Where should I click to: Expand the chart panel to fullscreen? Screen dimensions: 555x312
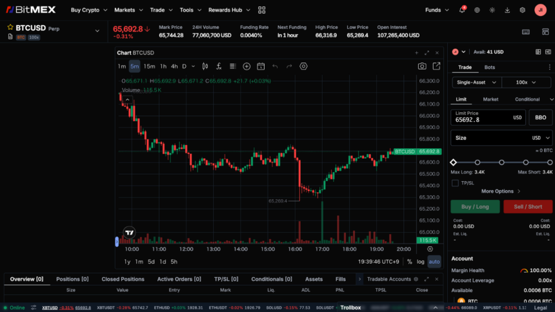[427, 53]
